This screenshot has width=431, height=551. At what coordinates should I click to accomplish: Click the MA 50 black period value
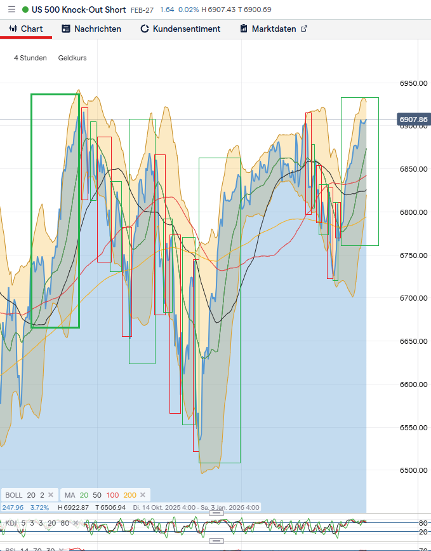pyautogui.click(x=97, y=495)
